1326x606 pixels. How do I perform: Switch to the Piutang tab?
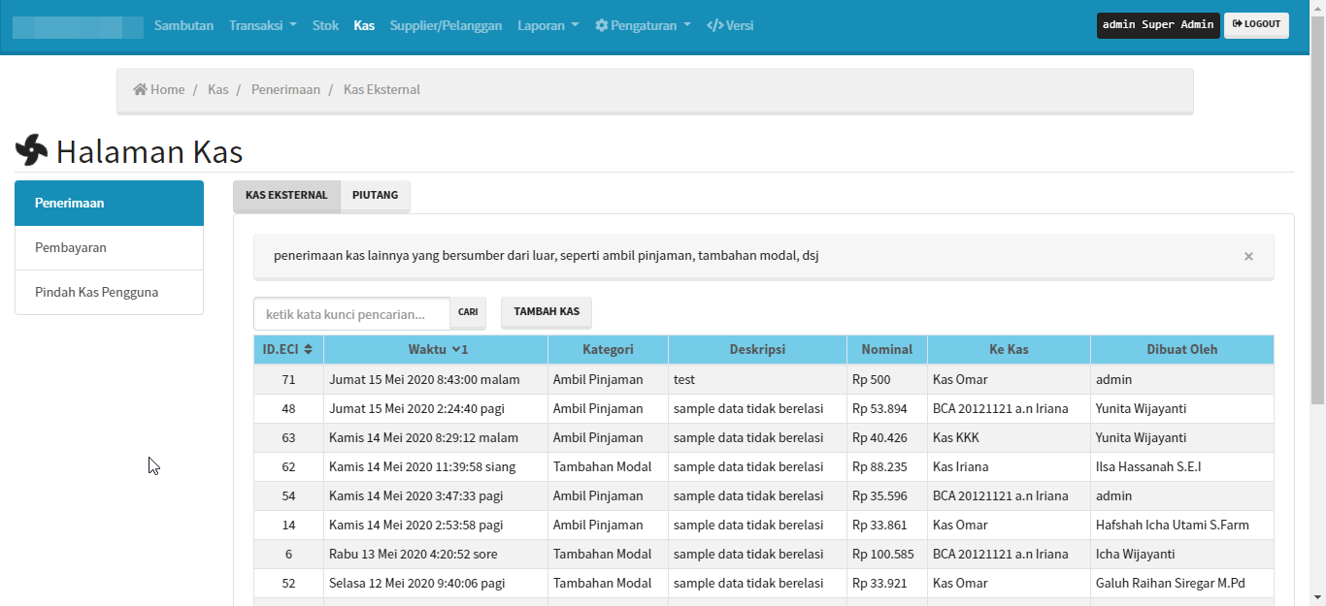click(x=376, y=196)
